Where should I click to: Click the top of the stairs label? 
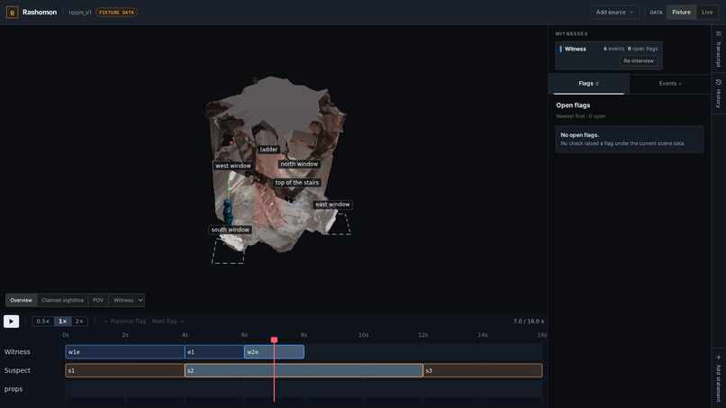click(296, 183)
